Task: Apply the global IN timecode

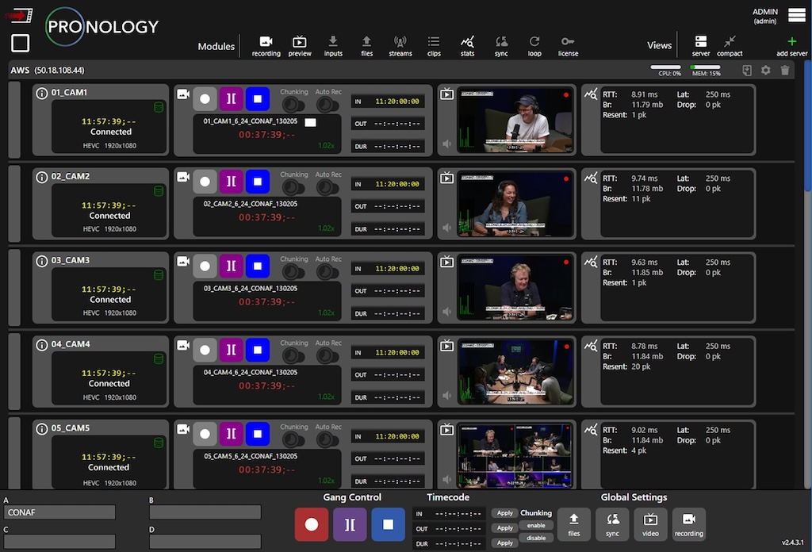Action: pyautogui.click(x=504, y=513)
